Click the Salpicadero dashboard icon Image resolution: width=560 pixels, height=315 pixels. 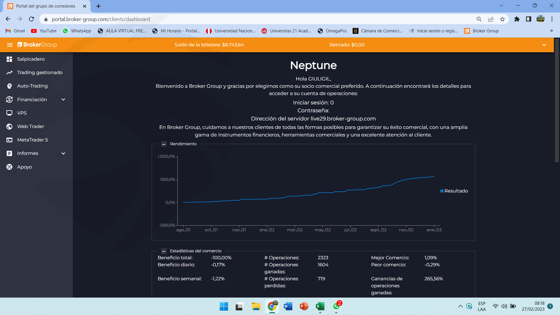coord(9,59)
